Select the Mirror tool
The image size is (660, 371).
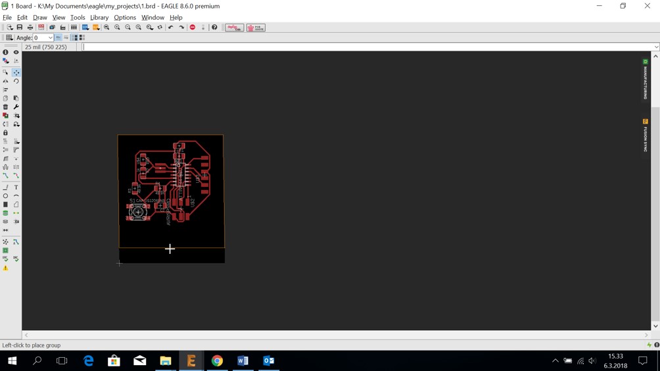(x=5, y=81)
